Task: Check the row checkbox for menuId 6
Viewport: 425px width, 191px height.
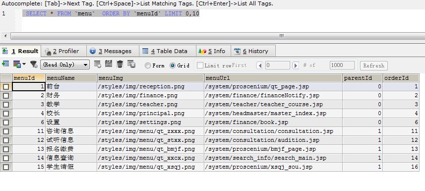Action: [x=6, y=123]
